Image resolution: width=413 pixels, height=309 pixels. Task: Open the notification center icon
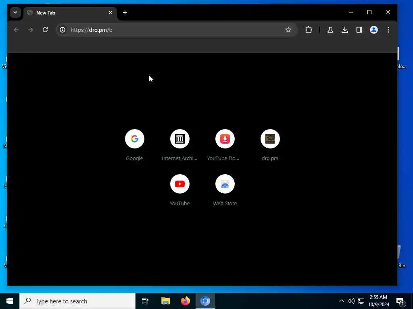click(400, 301)
